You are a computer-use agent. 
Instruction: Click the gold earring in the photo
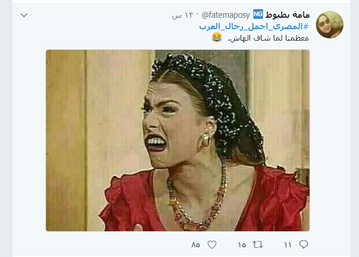pyautogui.click(x=205, y=140)
